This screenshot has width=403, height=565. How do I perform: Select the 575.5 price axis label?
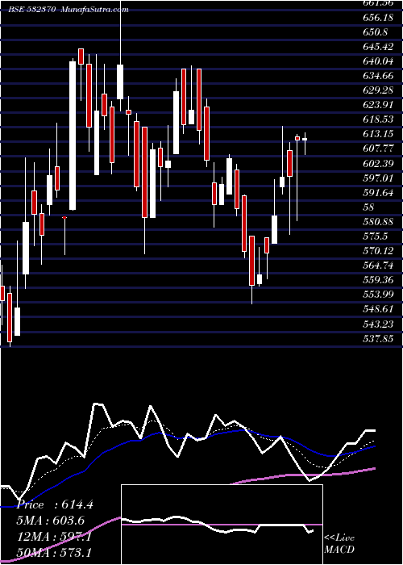(x=376, y=236)
